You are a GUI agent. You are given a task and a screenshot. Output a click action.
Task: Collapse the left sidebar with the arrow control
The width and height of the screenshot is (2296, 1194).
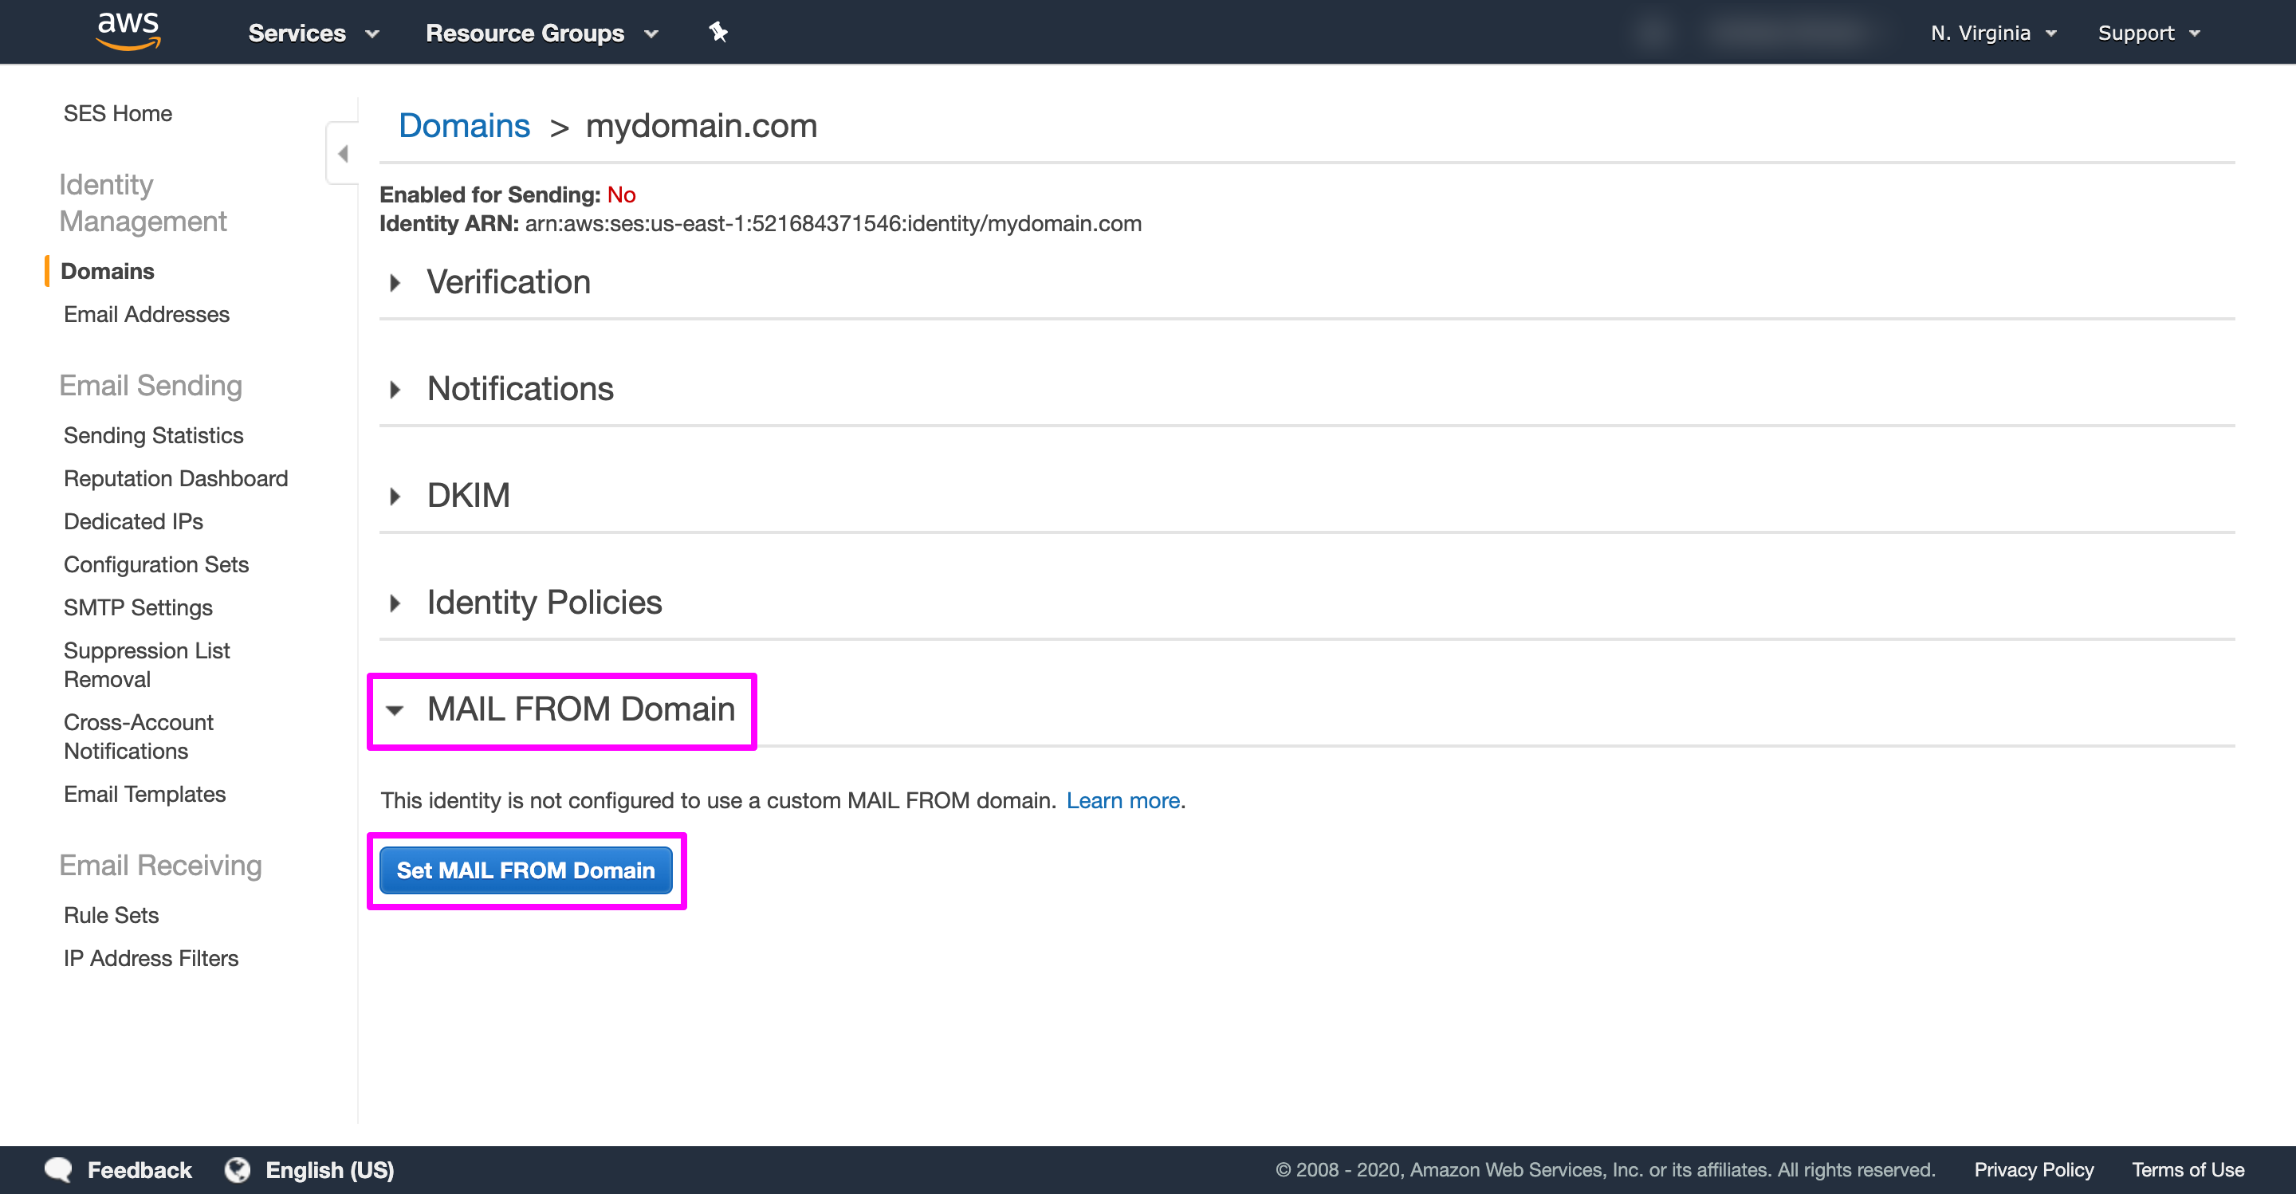341,152
